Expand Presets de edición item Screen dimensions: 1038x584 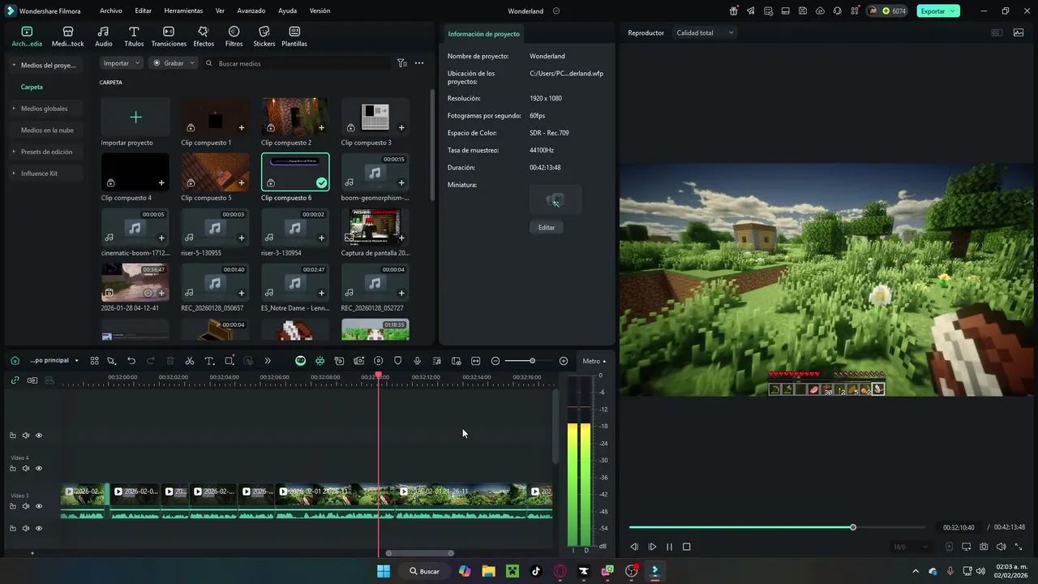(13, 152)
